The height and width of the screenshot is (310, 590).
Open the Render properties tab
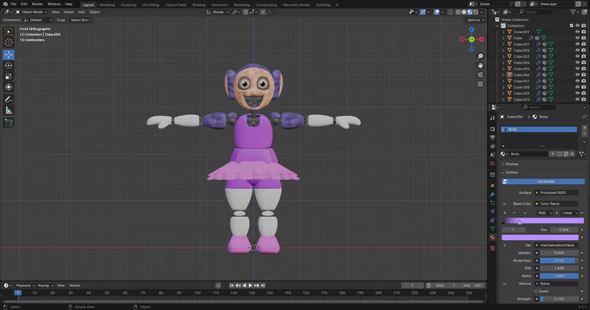[492, 129]
